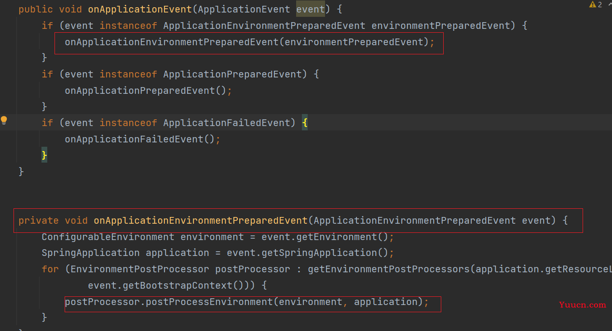Click the application argument in postProcessEnvironment
612x331 pixels.
click(x=386, y=302)
